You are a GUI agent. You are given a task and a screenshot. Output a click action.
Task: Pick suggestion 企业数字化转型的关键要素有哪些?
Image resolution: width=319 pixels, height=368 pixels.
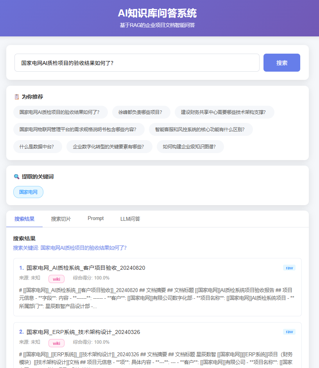tap(109, 147)
